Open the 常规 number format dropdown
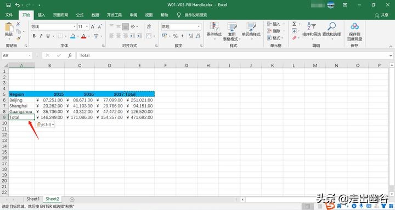Screen dimensions: 395x210 [x=199, y=26]
